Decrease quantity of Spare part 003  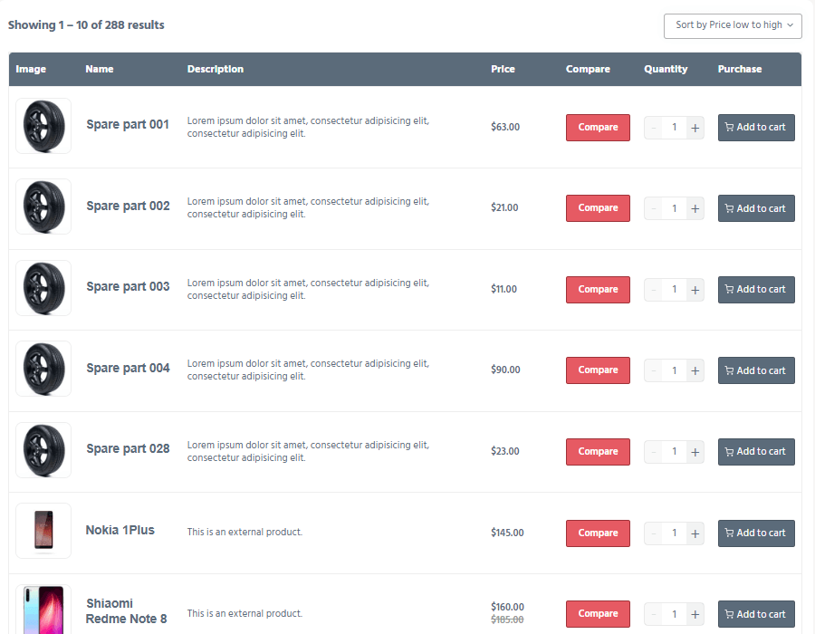coord(653,290)
